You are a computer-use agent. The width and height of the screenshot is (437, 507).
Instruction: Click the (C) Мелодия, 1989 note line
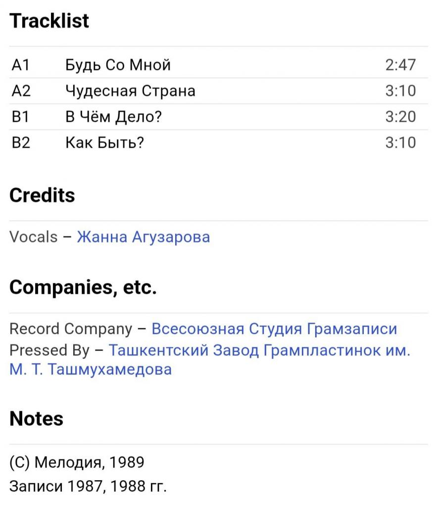(77, 462)
